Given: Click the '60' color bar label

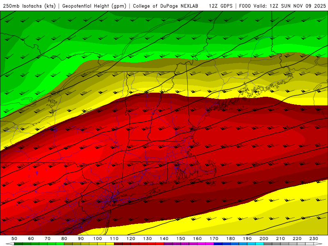Looking at the screenshot, I should pyautogui.click(x=31, y=239).
